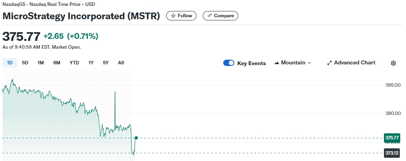Click the current price dot on chart
The height and width of the screenshot is (161, 406).
[136, 138]
